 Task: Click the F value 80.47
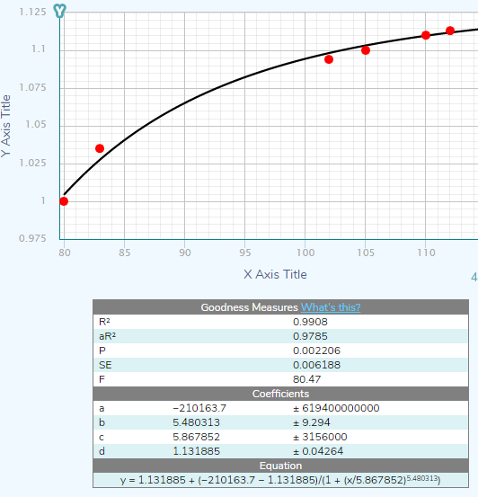(x=306, y=379)
